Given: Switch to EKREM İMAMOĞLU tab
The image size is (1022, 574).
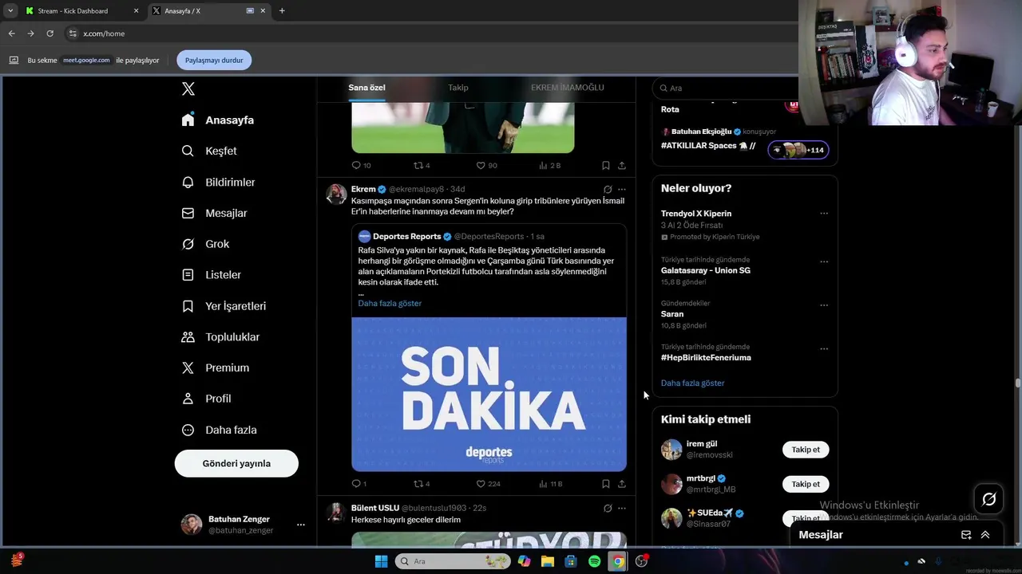Looking at the screenshot, I should (x=568, y=88).
